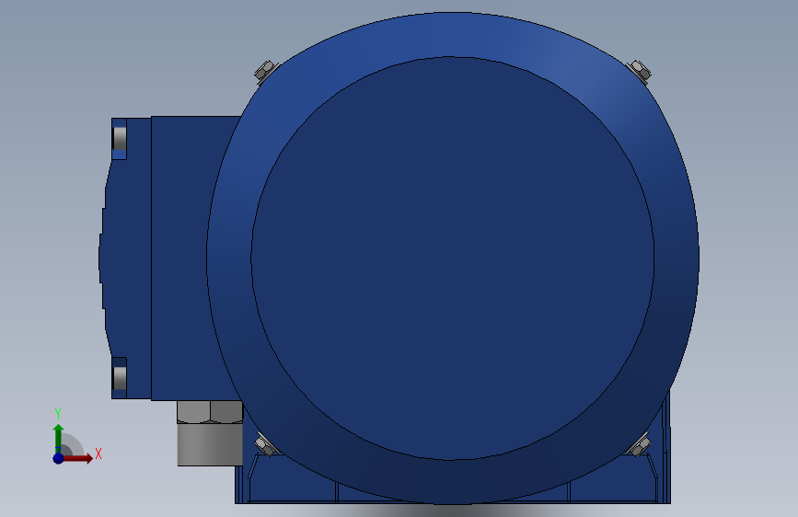Image resolution: width=798 pixels, height=517 pixels.
Task: Select the gray cable gland cylinder under the terminal box
Action: (210, 444)
